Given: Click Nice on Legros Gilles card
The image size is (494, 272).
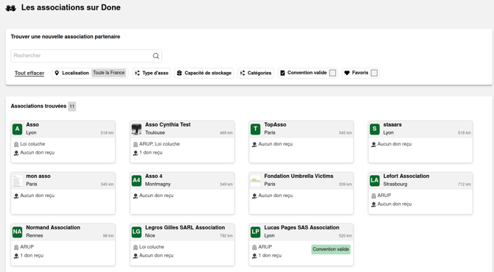Looking at the screenshot, I should tap(150, 236).
